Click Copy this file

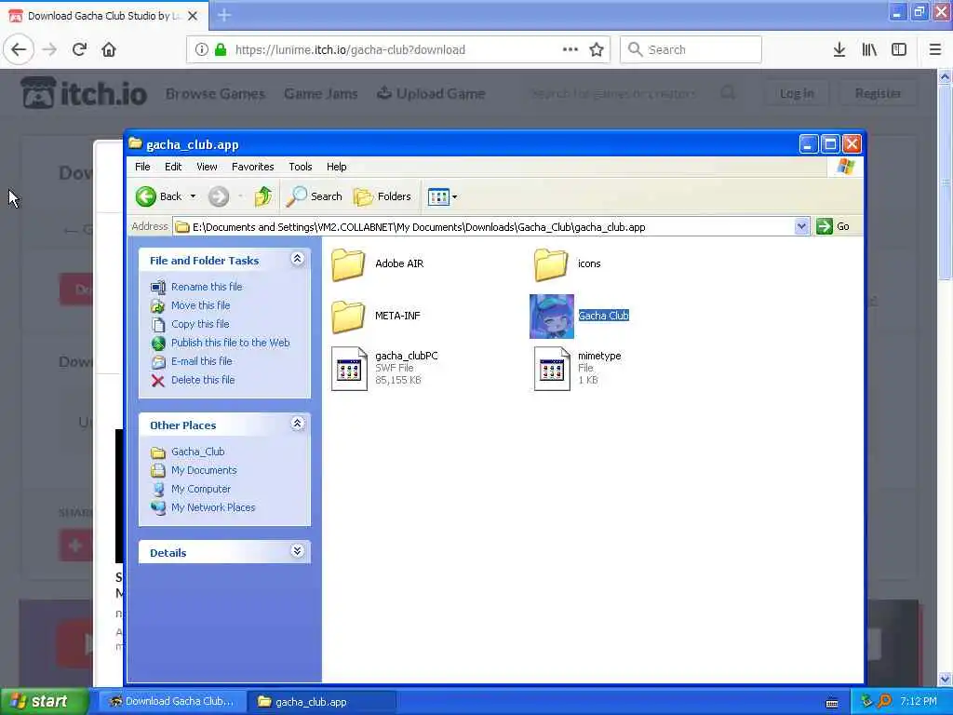(200, 324)
